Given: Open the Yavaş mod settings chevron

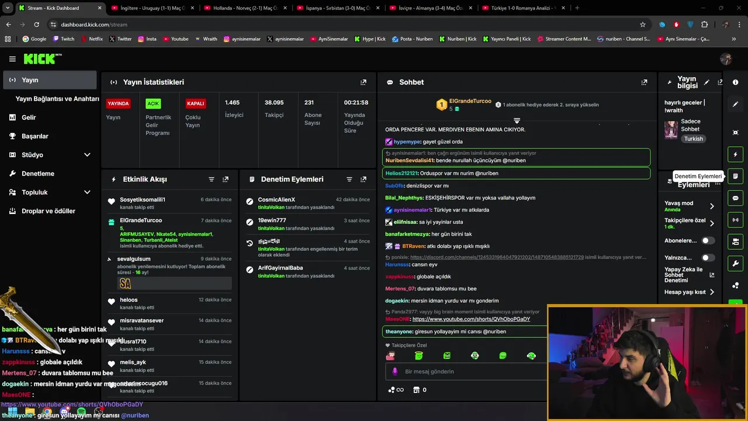Looking at the screenshot, I should pyautogui.click(x=712, y=206).
